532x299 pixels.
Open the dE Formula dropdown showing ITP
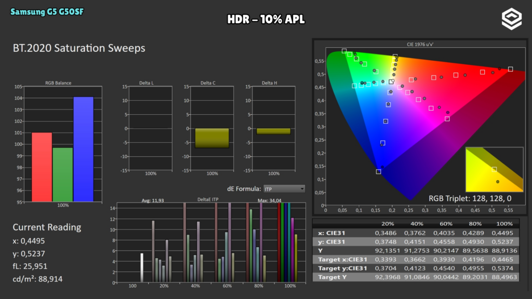(284, 189)
